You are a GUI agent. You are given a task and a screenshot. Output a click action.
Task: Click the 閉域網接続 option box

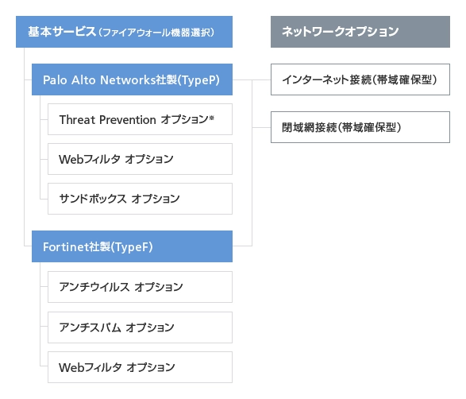[x=360, y=127]
